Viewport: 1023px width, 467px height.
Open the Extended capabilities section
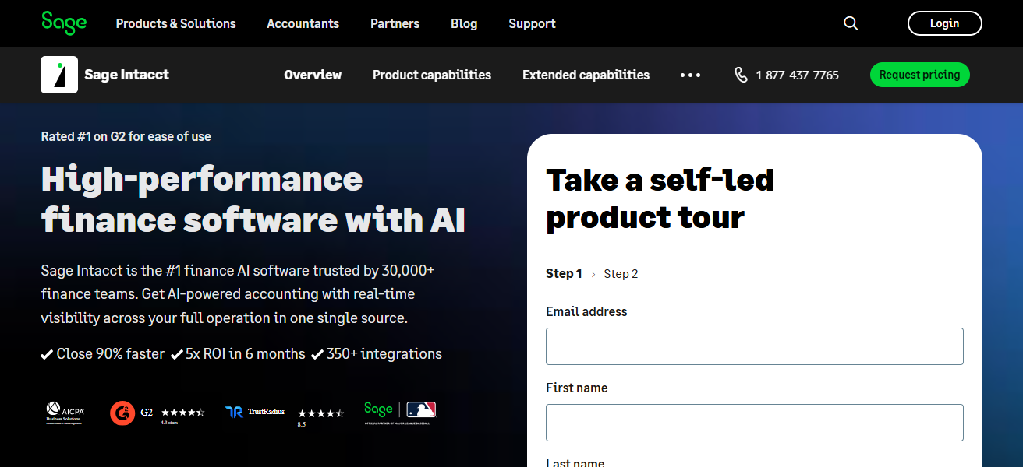pyautogui.click(x=586, y=75)
